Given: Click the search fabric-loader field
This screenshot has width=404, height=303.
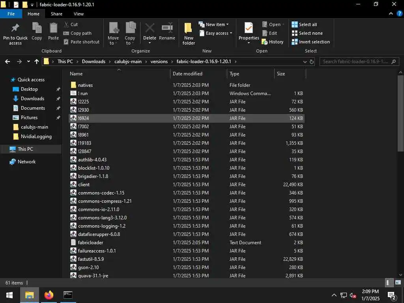Looking at the screenshot, I should (359, 62).
